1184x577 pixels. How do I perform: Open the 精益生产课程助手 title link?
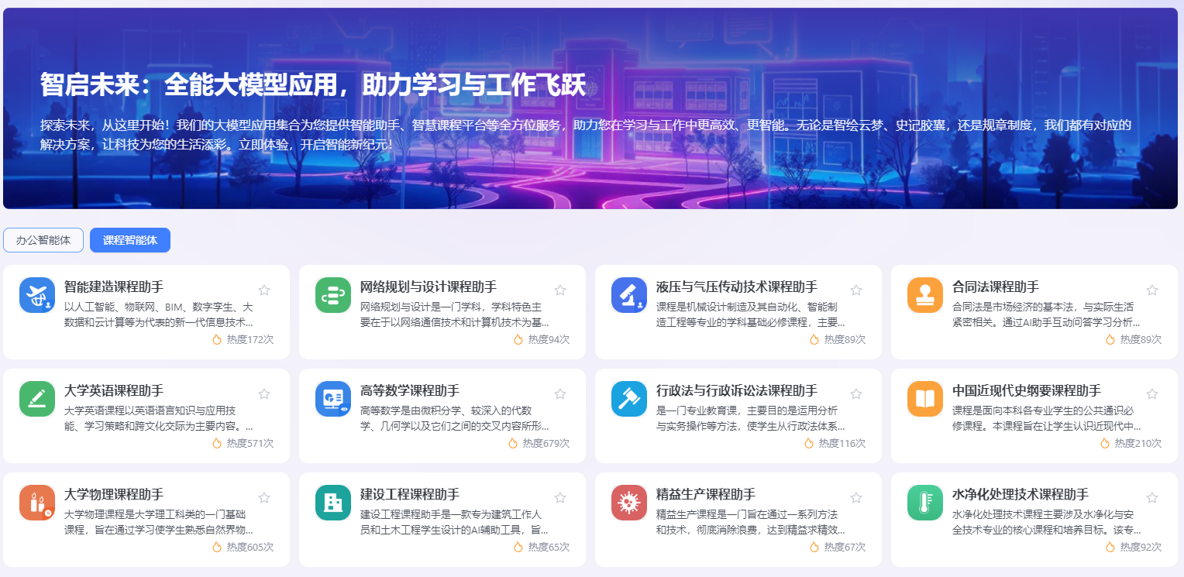coord(706,494)
